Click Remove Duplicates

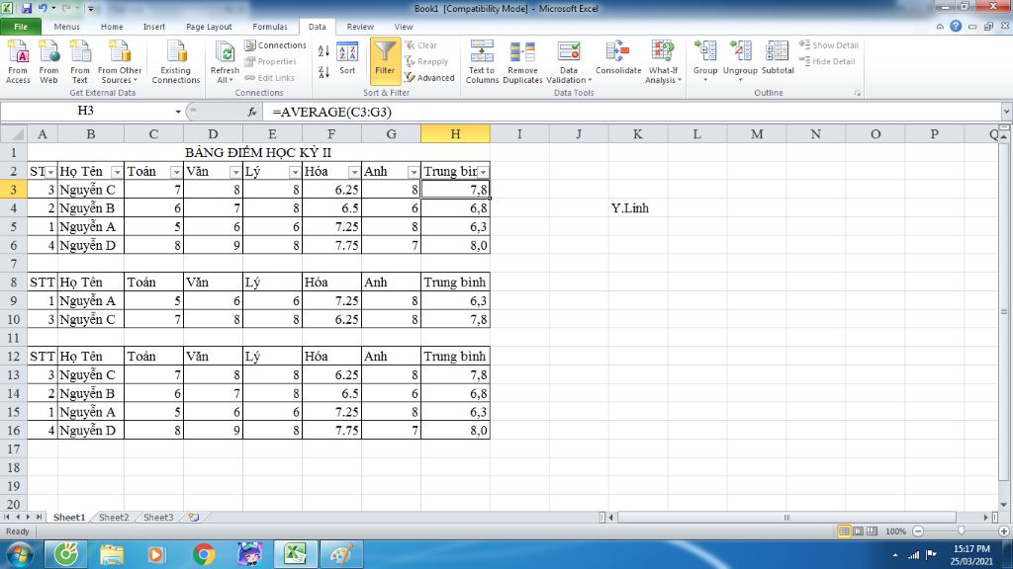tap(522, 61)
